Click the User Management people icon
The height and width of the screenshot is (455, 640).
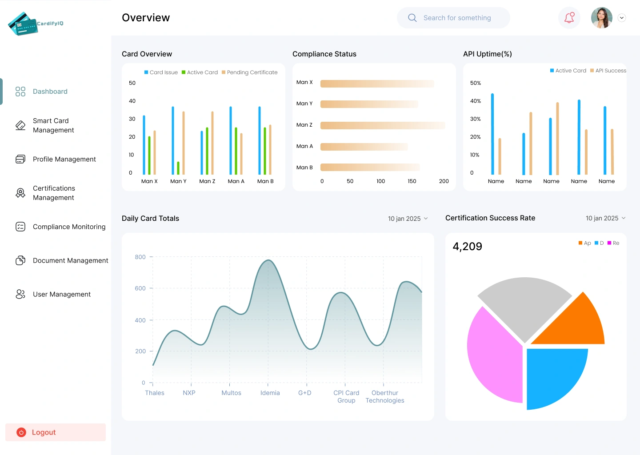click(x=20, y=294)
